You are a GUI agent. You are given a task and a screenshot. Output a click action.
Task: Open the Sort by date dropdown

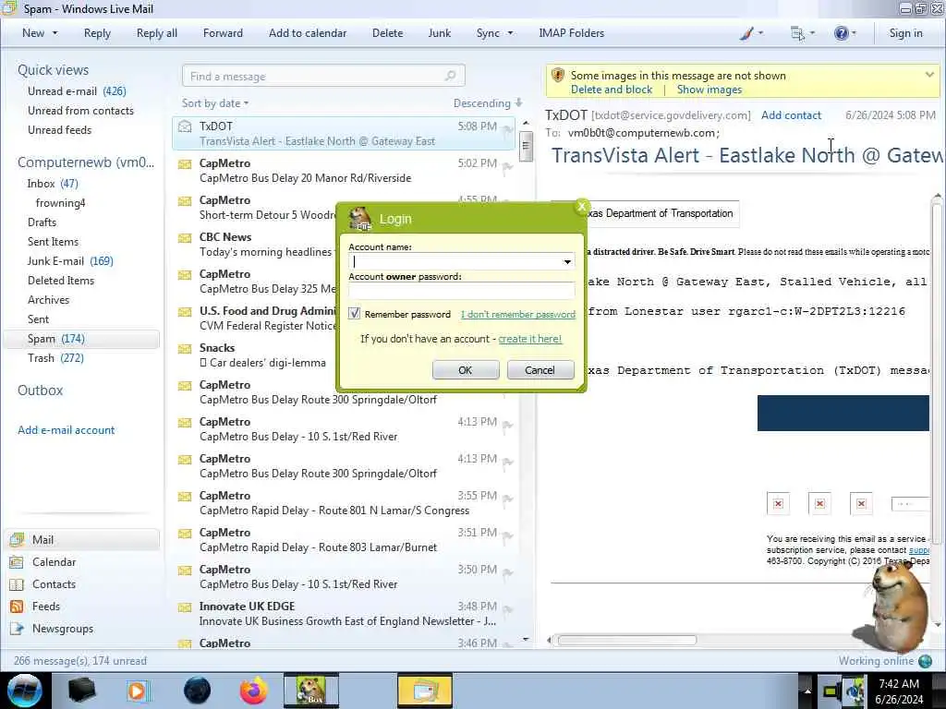point(215,103)
